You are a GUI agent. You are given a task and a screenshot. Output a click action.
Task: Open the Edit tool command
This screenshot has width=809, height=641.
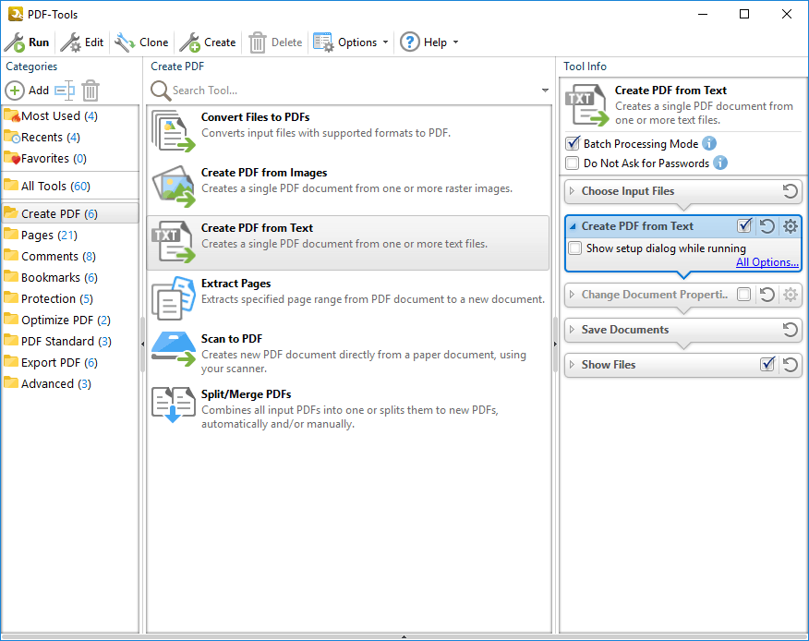pos(82,42)
